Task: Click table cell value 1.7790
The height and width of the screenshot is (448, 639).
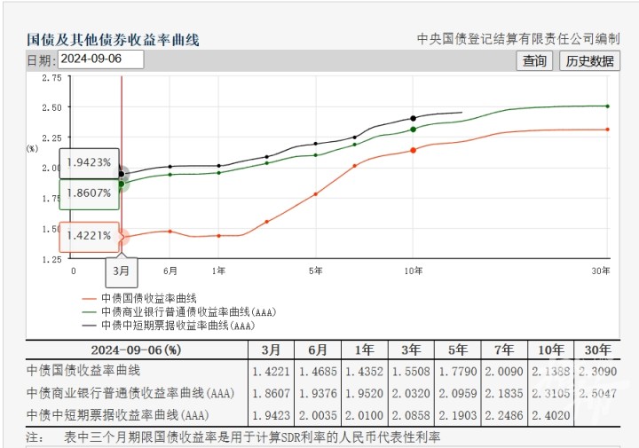Action: tap(458, 372)
